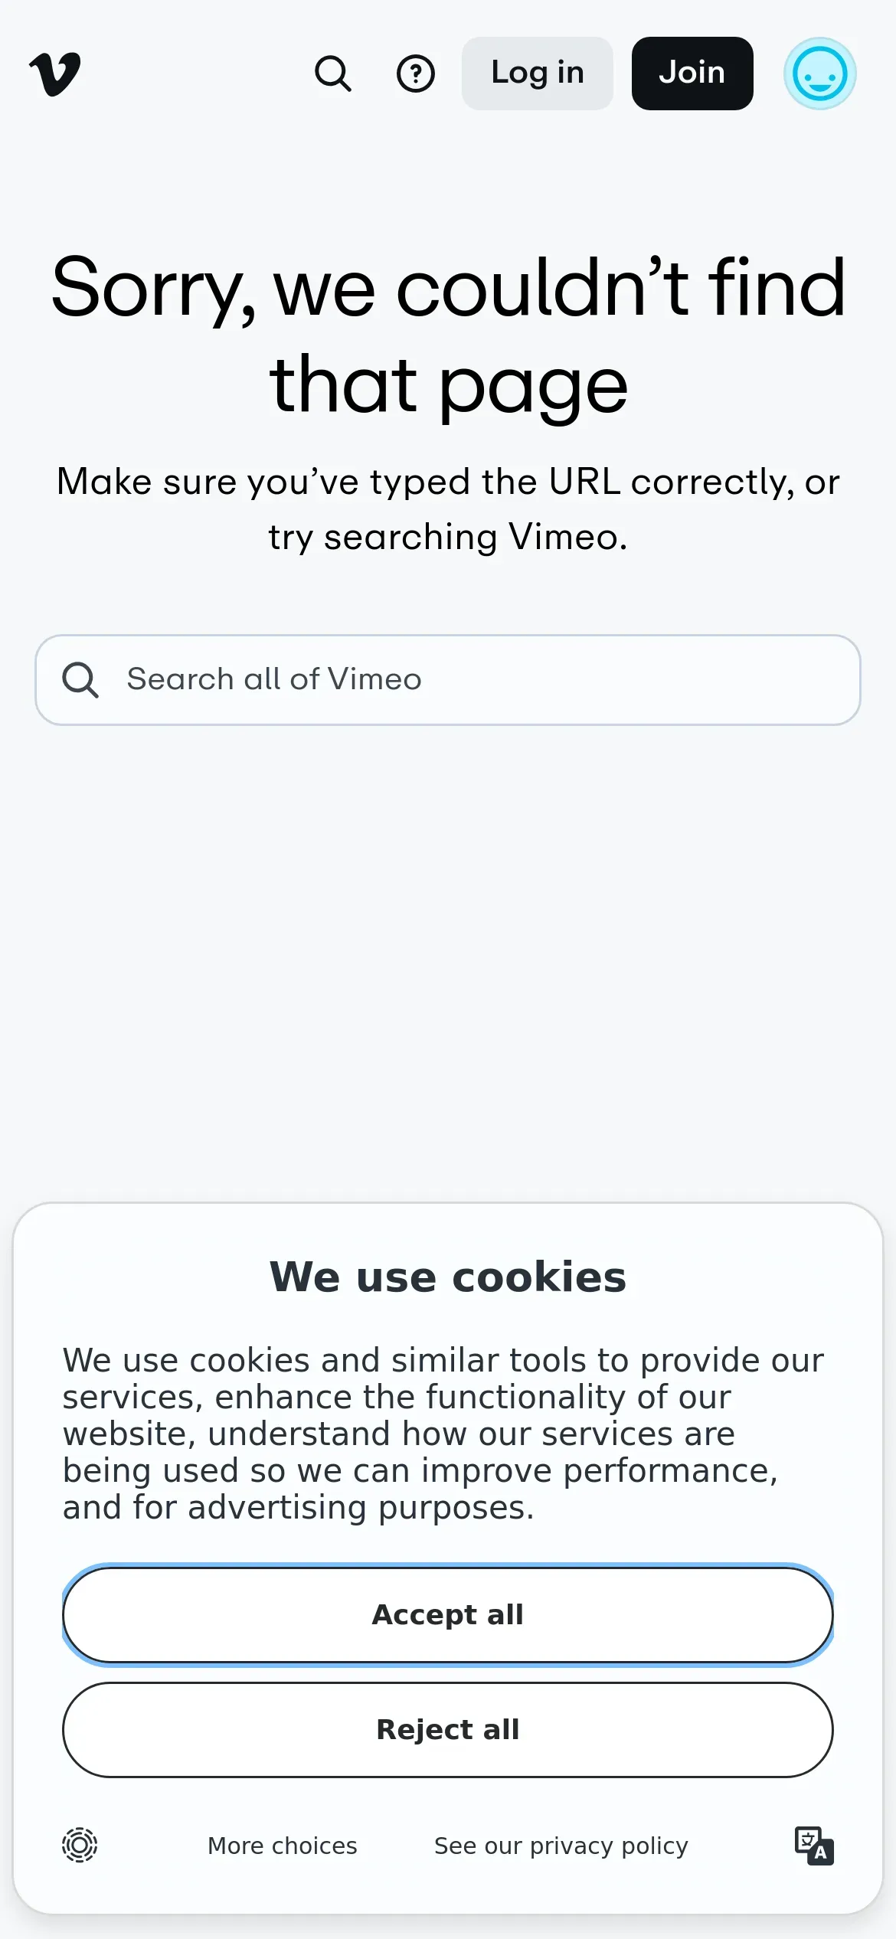Open the See our privacy policy link

tap(561, 1846)
